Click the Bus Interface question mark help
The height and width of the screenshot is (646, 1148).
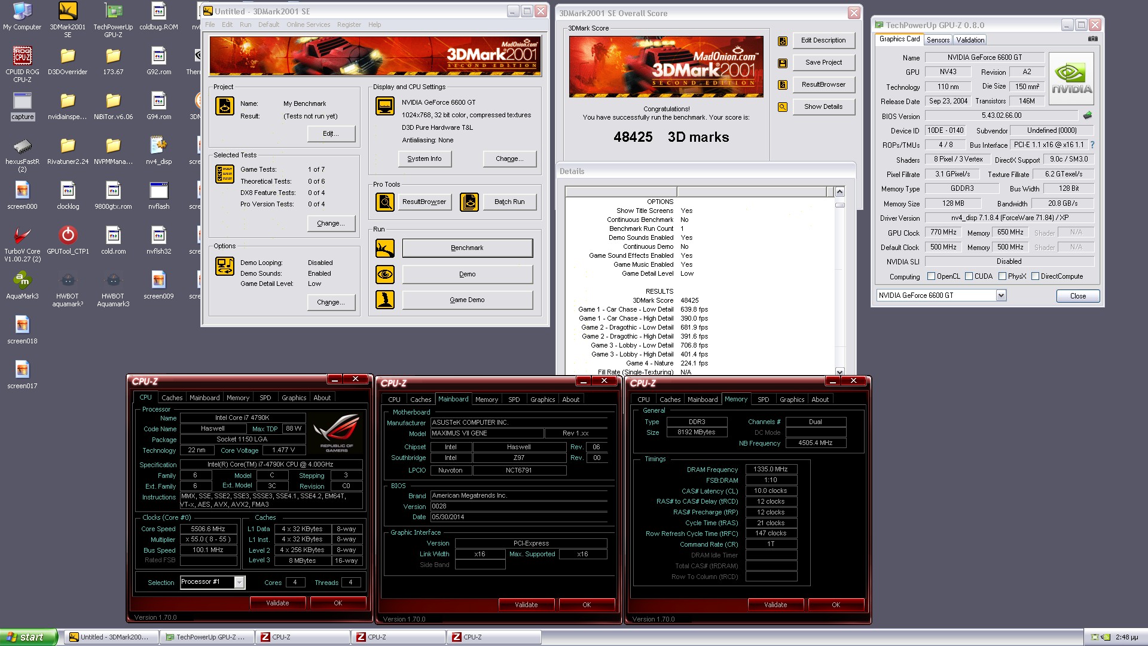click(1092, 145)
